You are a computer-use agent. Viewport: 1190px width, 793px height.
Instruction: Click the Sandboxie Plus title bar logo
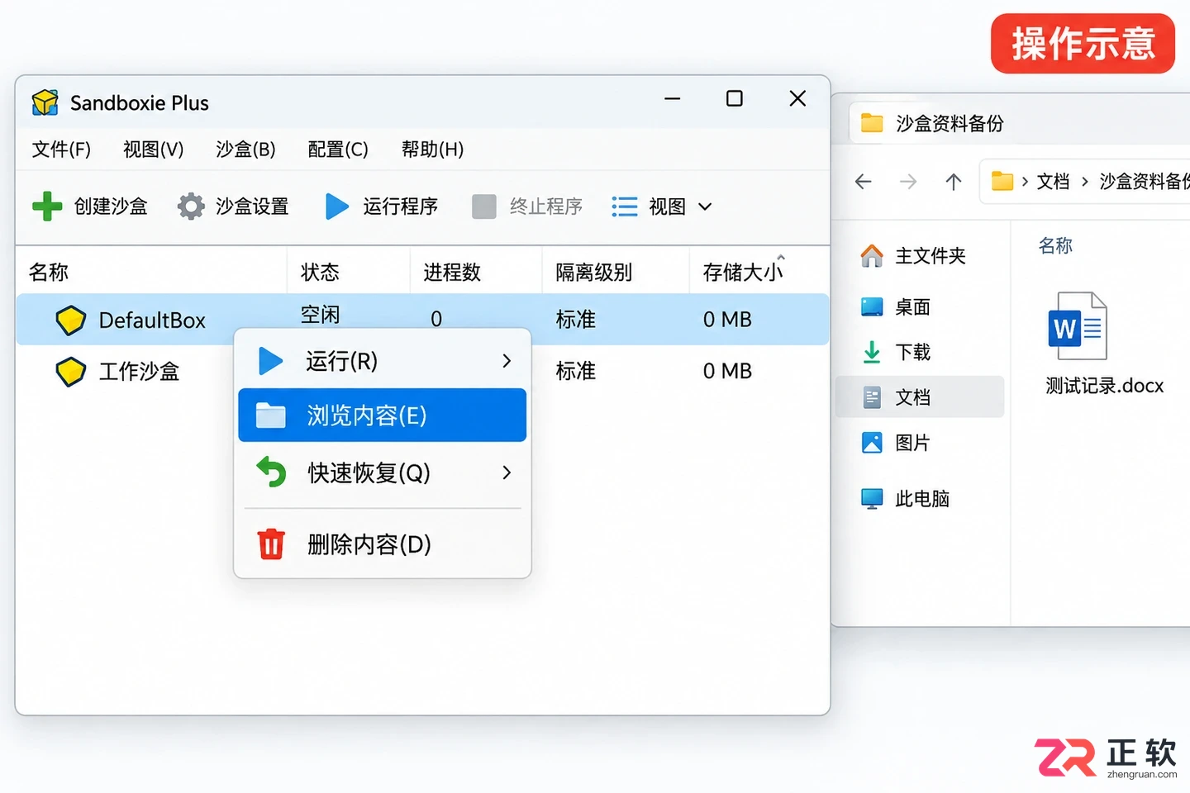click(45, 102)
